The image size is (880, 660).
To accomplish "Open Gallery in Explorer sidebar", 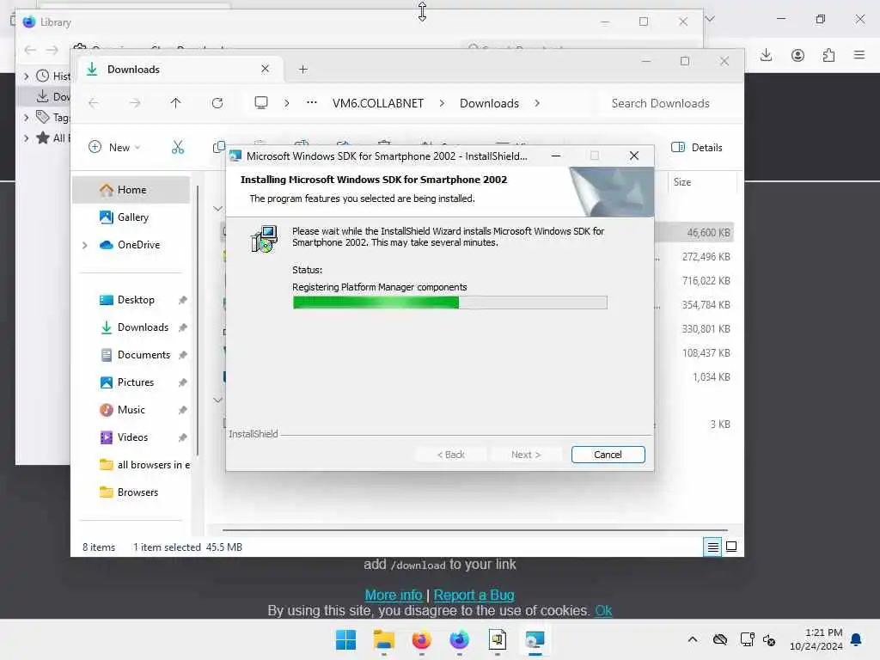I will coord(133,217).
